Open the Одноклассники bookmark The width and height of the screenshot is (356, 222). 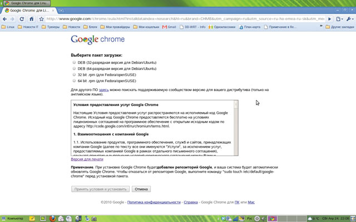click(x=222, y=27)
